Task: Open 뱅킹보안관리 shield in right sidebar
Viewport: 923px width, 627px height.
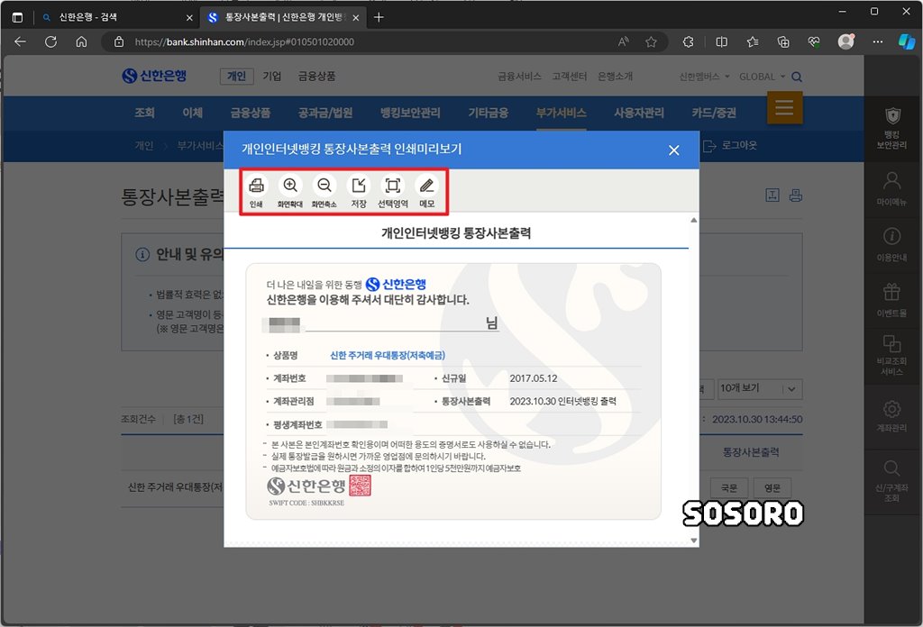Action: pyautogui.click(x=891, y=128)
